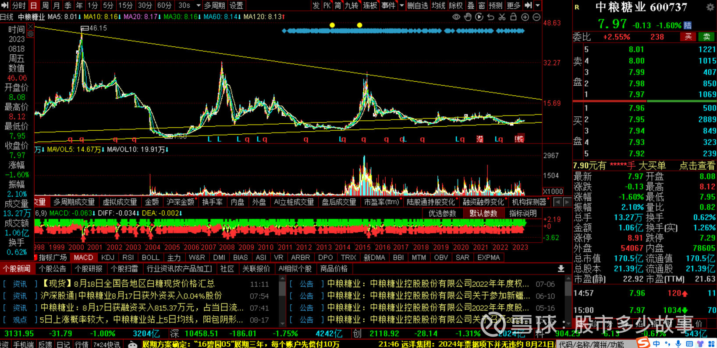Click the 删自选 remove from watchlist button
The width and height of the screenshot is (717, 348).
point(417,5)
